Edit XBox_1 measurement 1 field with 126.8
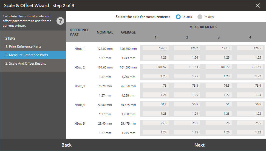 [x=155, y=48]
